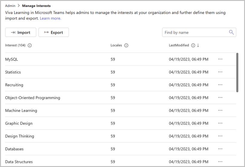This screenshot has width=245, height=167.
Task: Open more options for Databases row
Action: click(220, 149)
